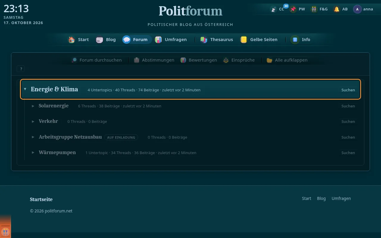
Task: Click the Gelbe Seiten notebook icon
Action: [243, 40]
